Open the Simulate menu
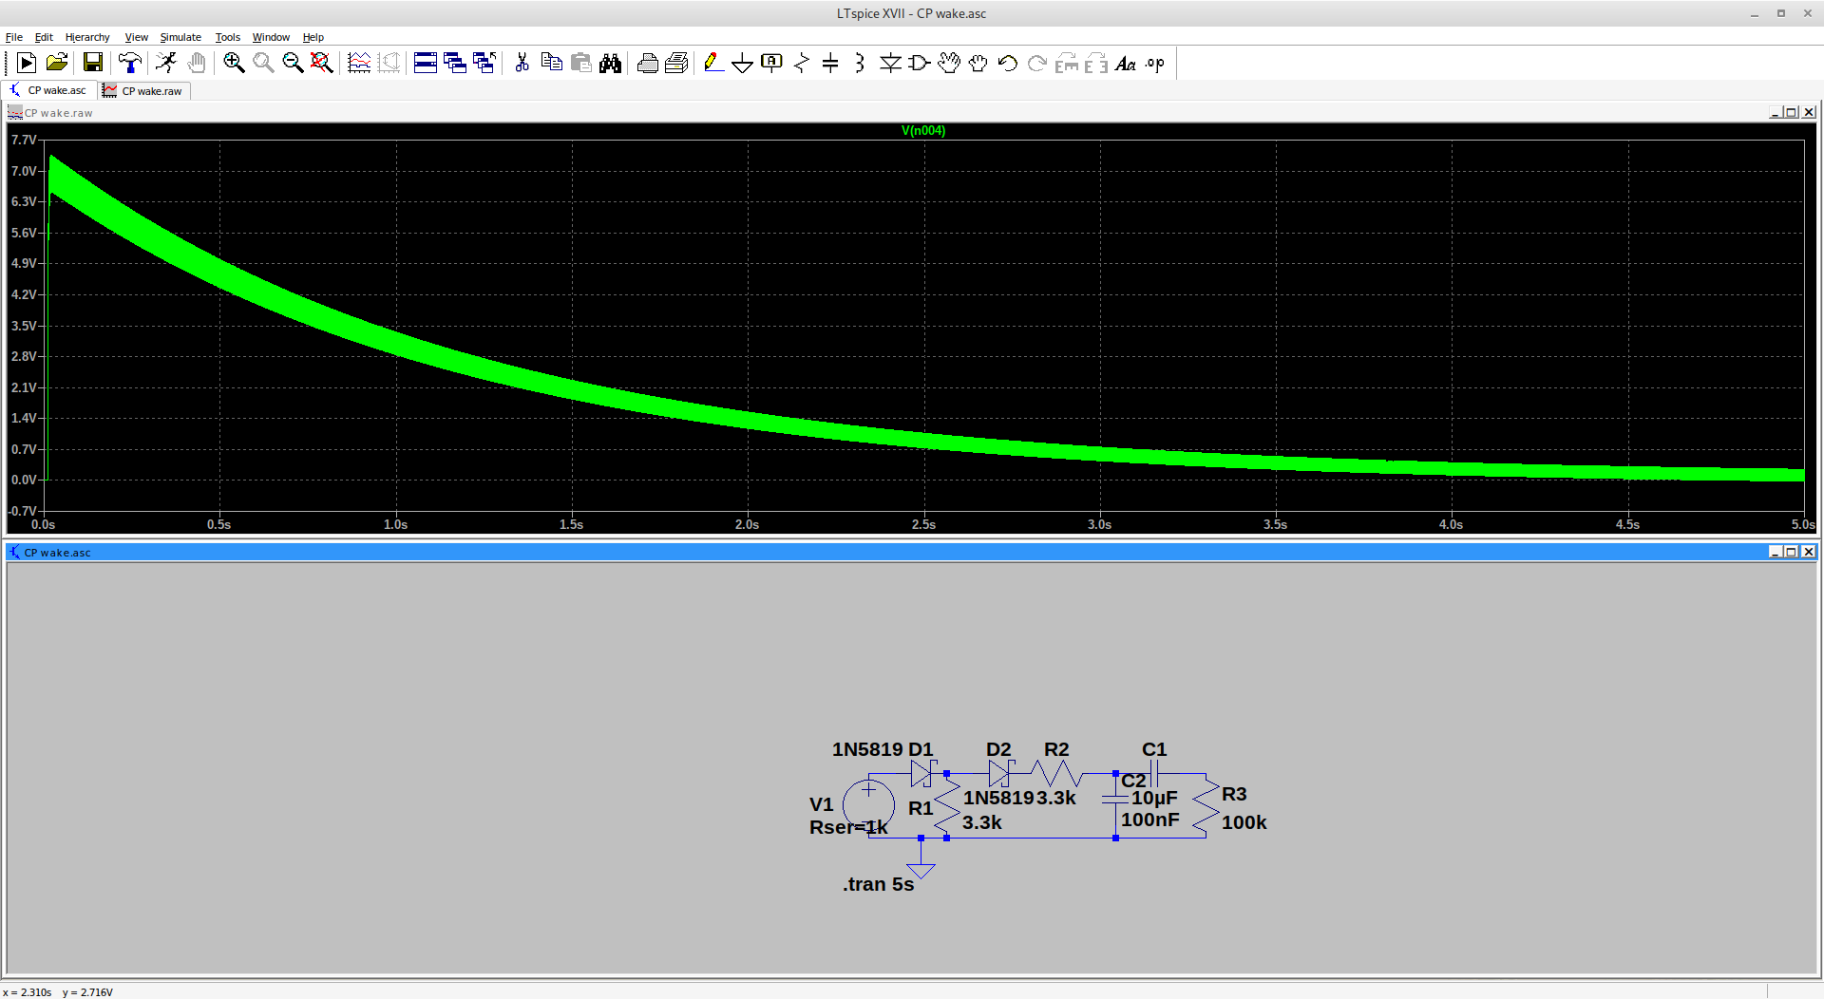 pyautogui.click(x=180, y=37)
